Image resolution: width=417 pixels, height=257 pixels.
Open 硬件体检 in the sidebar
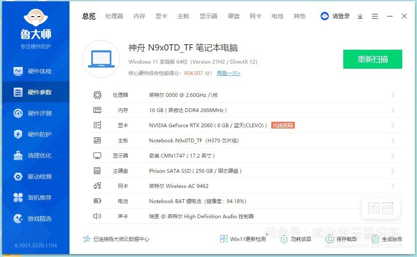point(35,71)
